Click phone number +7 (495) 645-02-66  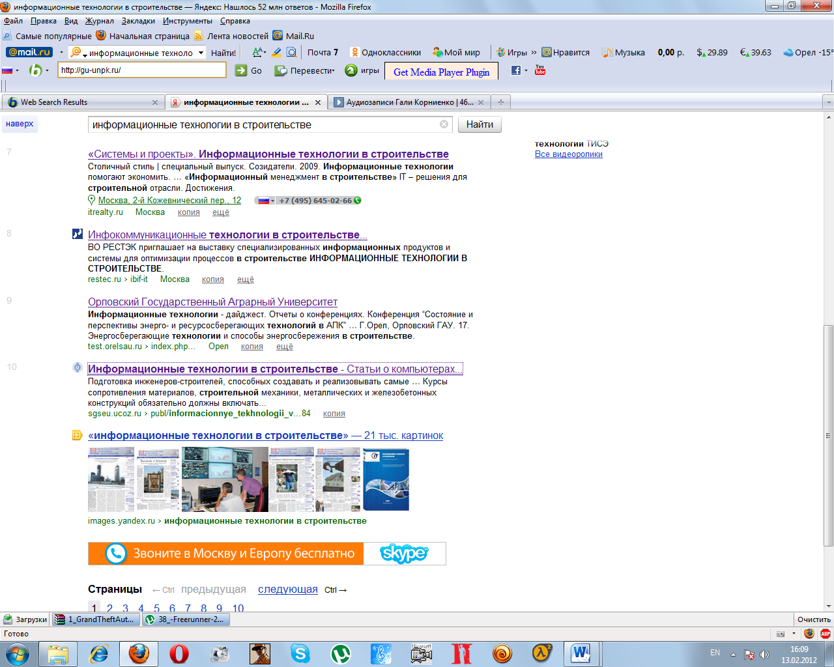coord(315,201)
